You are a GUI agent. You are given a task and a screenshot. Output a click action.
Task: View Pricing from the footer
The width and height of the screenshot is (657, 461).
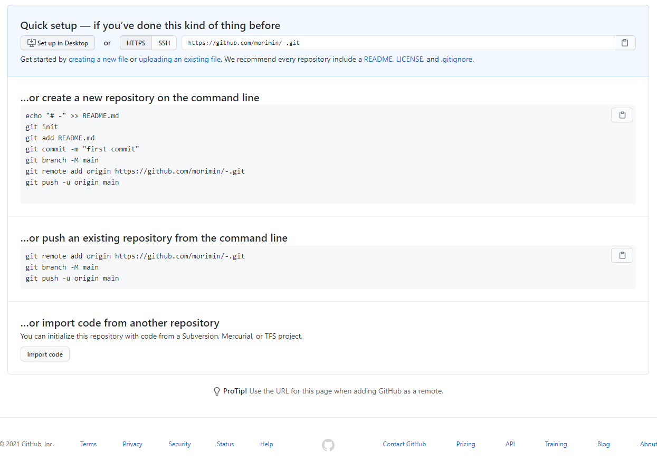[465, 444]
